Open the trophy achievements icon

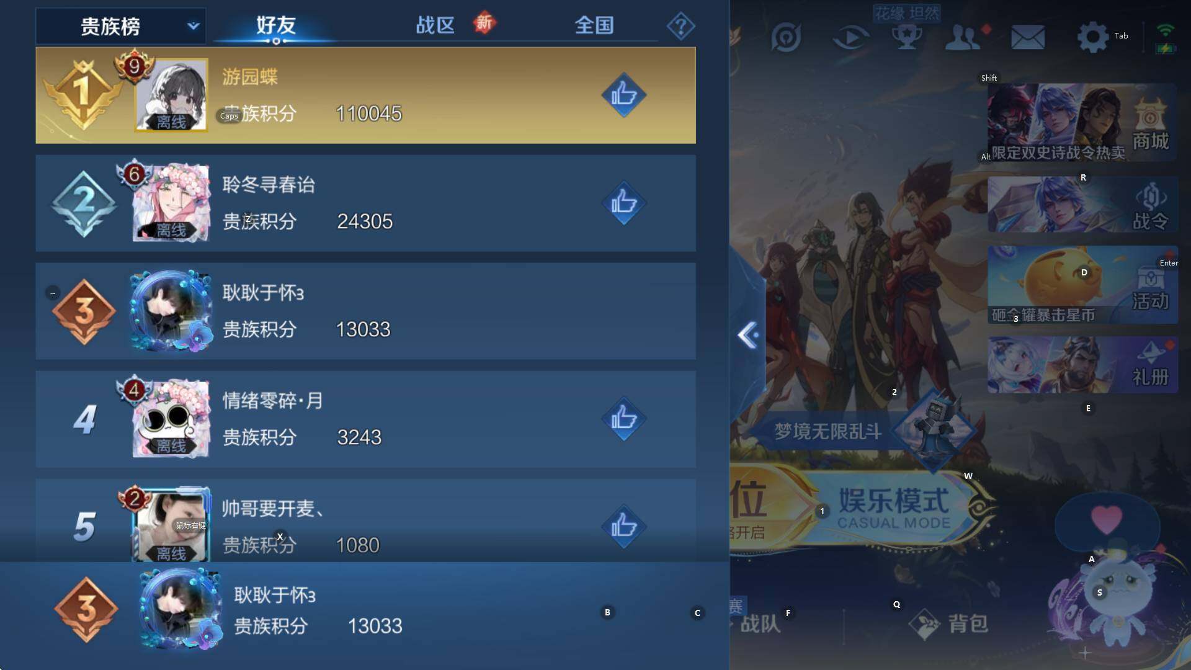(x=907, y=37)
